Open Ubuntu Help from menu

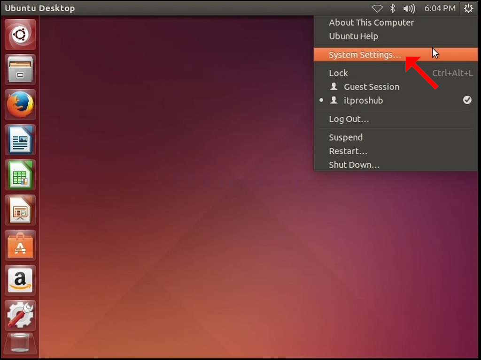pos(396,36)
